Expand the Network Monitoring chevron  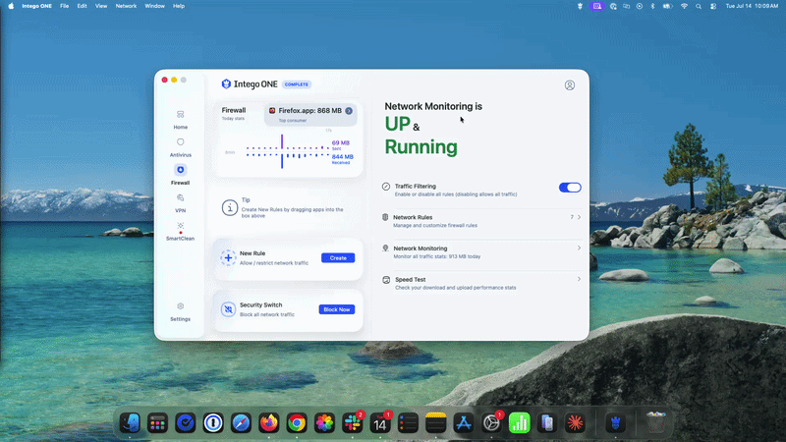point(579,249)
